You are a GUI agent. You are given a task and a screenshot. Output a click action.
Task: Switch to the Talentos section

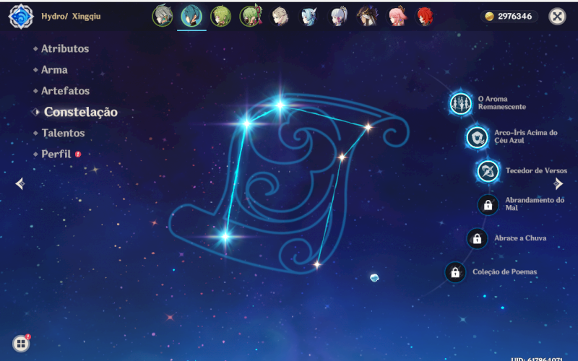click(x=63, y=134)
